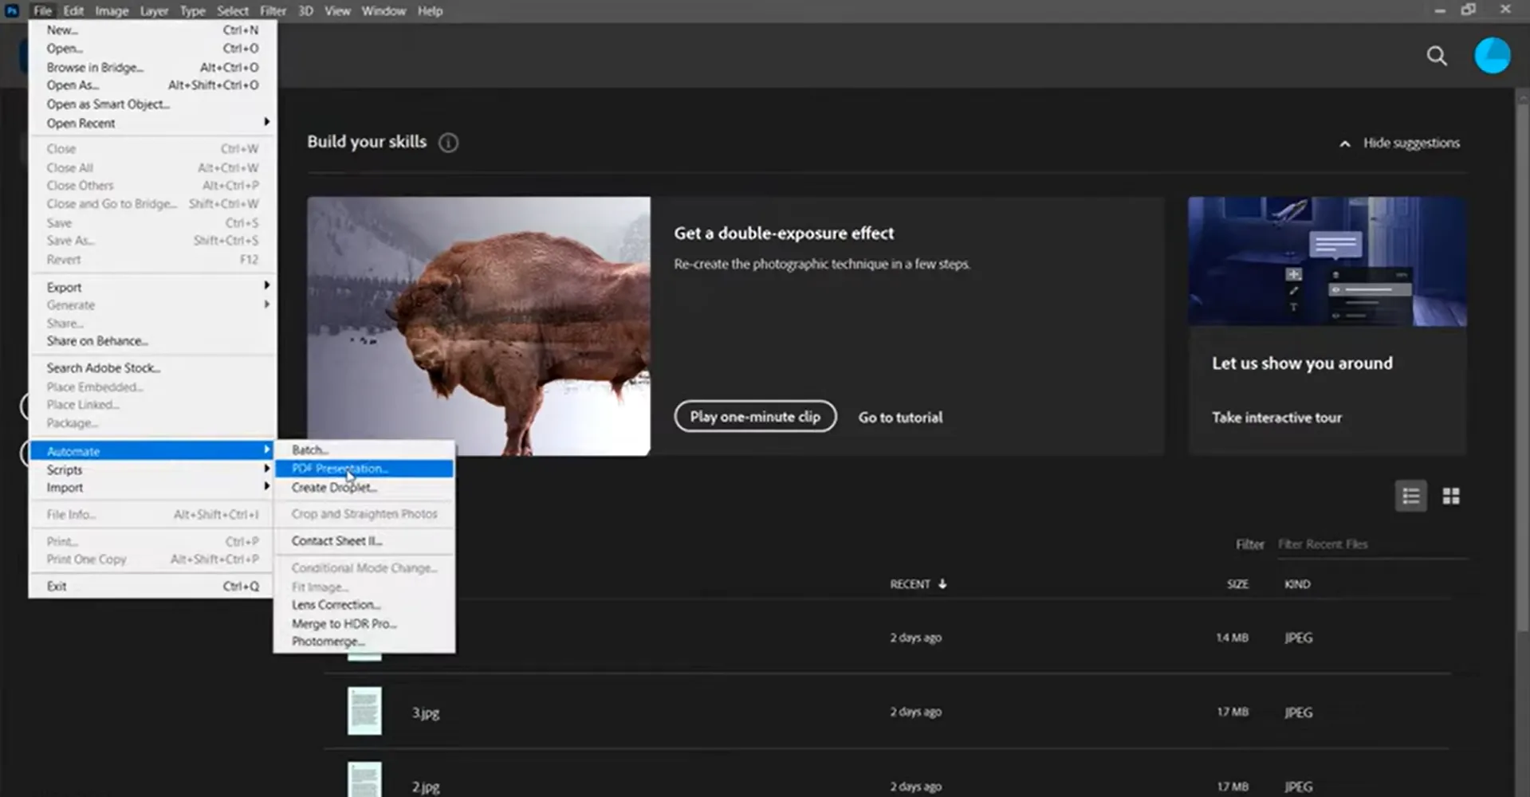Image resolution: width=1530 pixels, height=797 pixels.
Task: Click the Photoshop logo icon
Action: coord(11,10)
